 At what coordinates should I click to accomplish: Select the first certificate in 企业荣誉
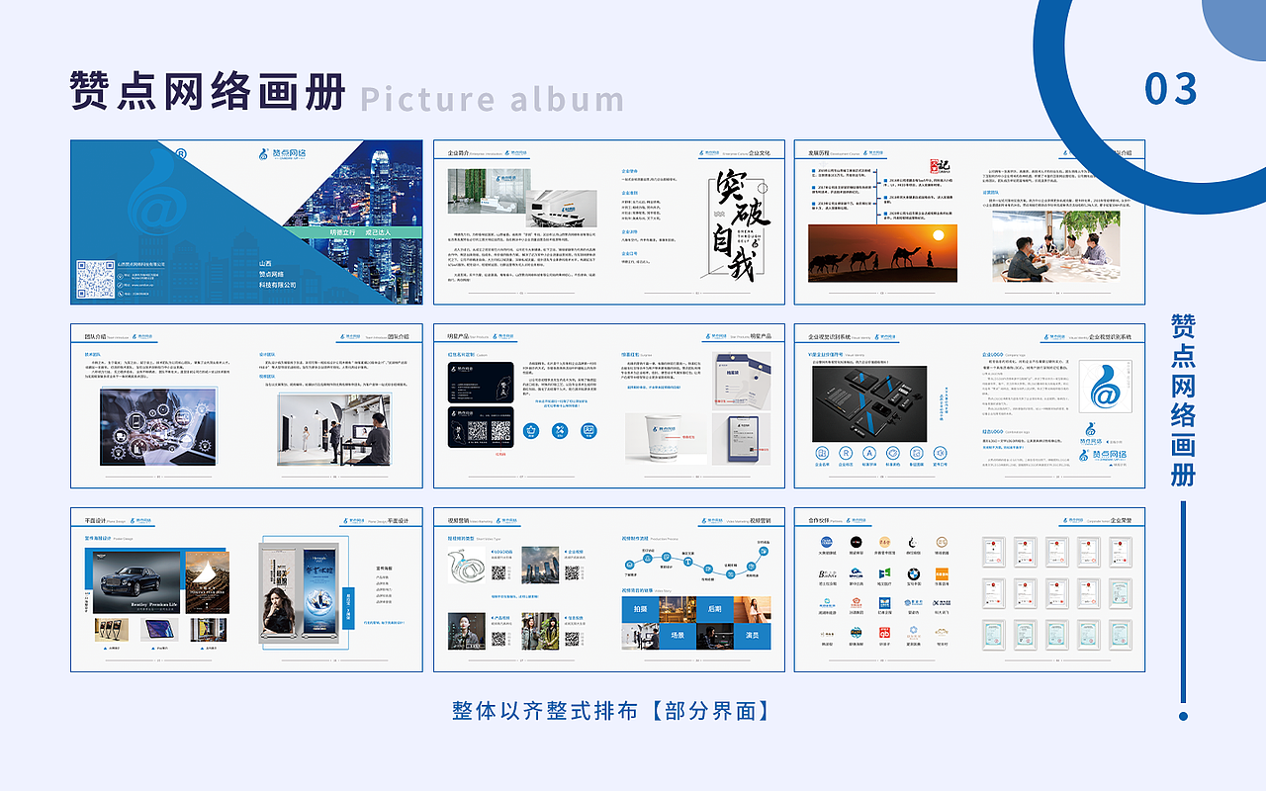pos(994,551)
